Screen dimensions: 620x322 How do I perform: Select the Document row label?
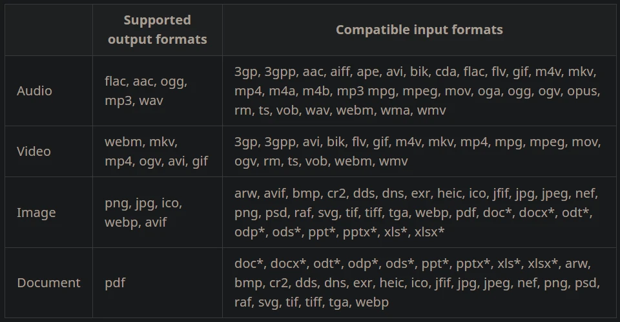click(x=48, y=283)
